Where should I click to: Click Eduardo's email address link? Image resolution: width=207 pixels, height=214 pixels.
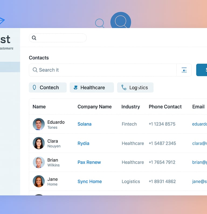pyautogui.click(x=199, y=124)
